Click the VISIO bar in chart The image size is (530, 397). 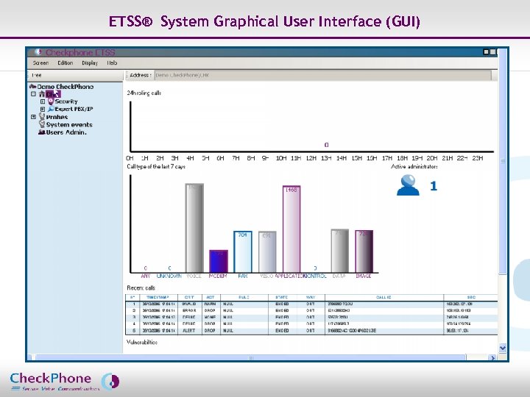[x=267, y=251]
